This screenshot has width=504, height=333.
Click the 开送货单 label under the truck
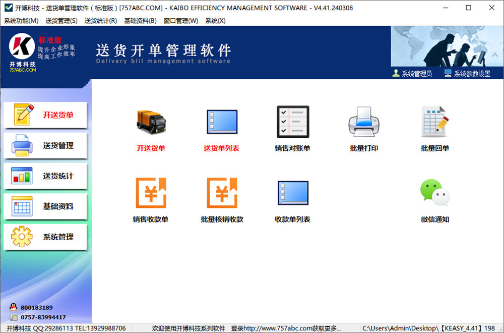click(x=151, y=148)
